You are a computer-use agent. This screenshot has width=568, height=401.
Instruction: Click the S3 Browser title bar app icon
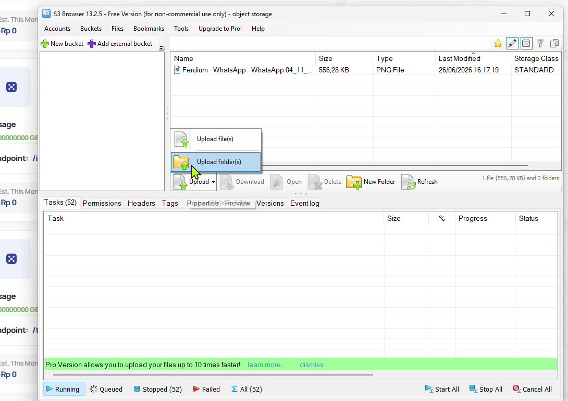[46, 14]
